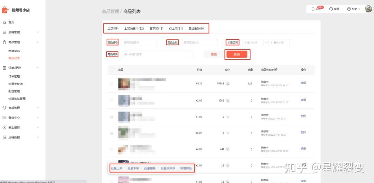Click the 订单/配送 clipboard icon
Viewport: 374px width, 183px height.
click(4, 68)
